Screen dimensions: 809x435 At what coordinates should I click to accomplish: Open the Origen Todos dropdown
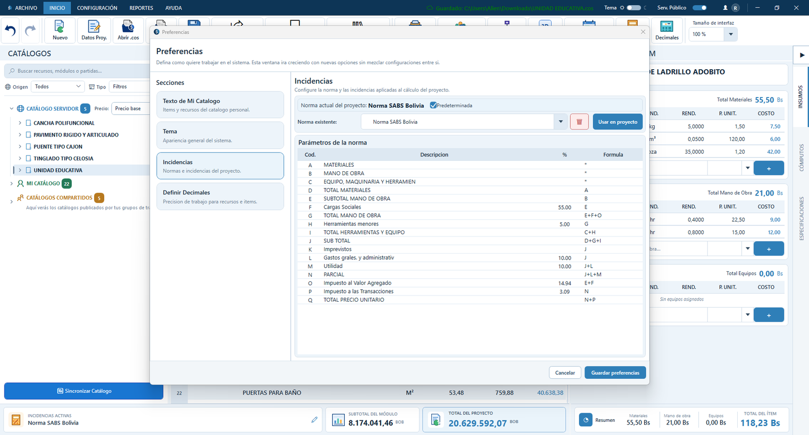tap(58, 86)
